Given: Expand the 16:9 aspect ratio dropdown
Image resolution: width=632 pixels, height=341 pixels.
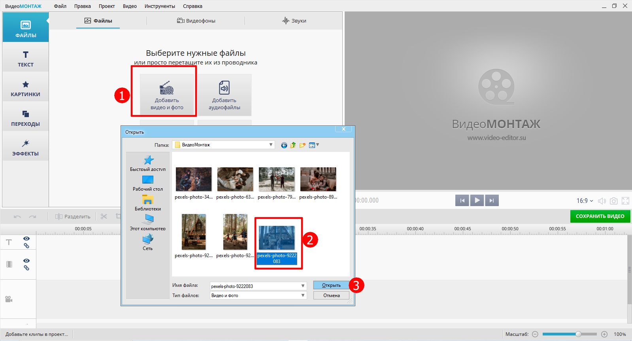Looking at the screenshot, I should pos(585,201).
